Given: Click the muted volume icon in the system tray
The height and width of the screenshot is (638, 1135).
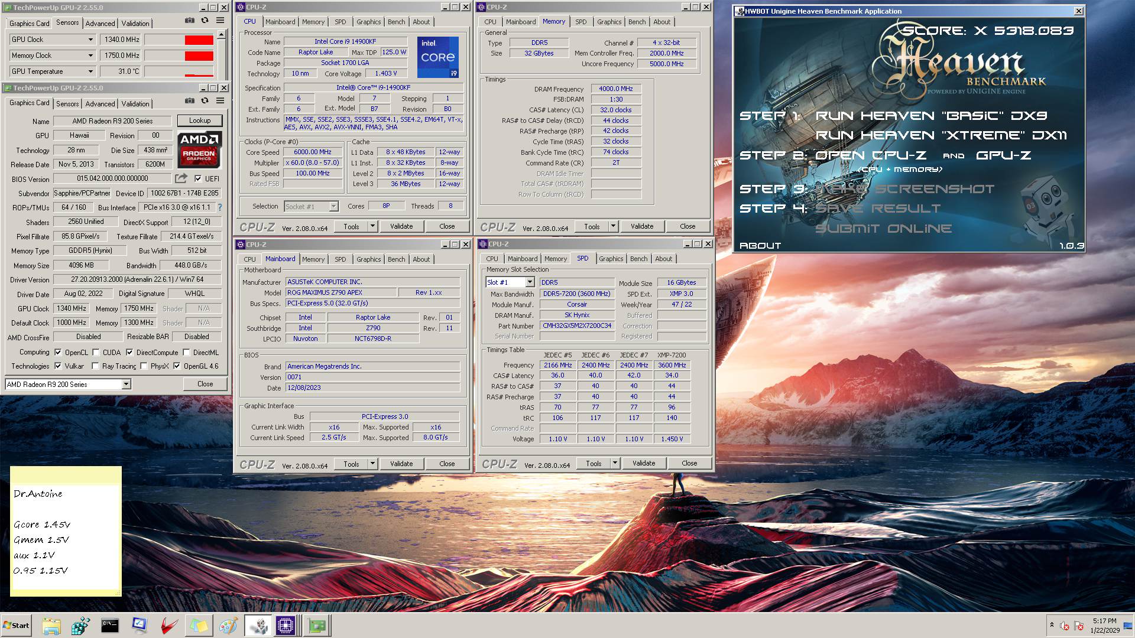Looking at the screenshot, I should click(1065, 626).
